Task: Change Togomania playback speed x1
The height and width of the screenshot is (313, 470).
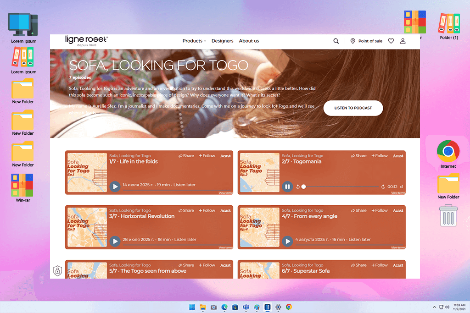Action: point(401,187)
